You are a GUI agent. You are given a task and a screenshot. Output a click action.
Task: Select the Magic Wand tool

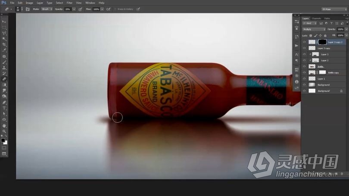click(4, 39)
